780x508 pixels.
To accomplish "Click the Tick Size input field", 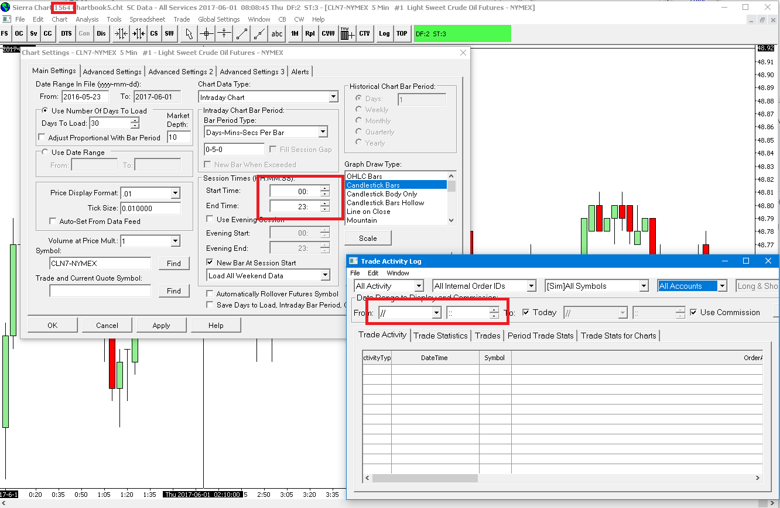I will click(x=150, y=208).
